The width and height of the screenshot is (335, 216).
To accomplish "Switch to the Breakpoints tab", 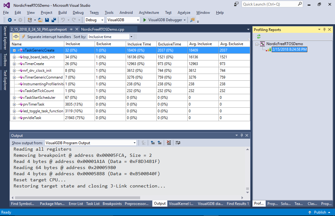I will [x=112, y=204].
